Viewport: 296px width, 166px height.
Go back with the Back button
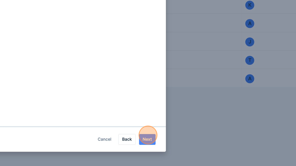(127, 139)
